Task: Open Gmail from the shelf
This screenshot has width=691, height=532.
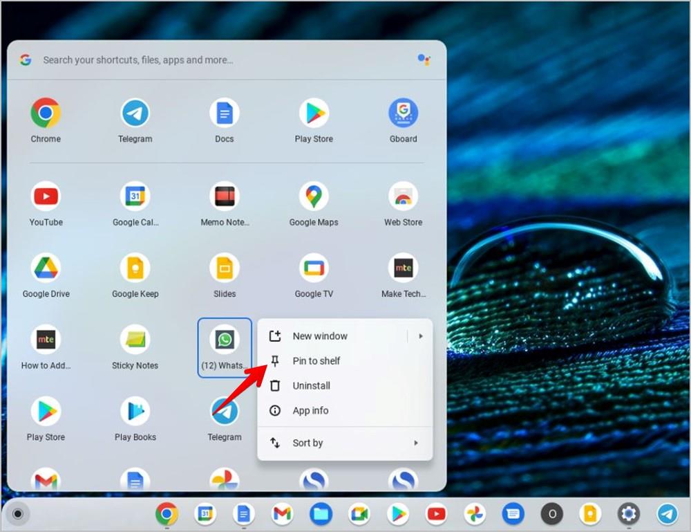Action: (x=282, y=514)
